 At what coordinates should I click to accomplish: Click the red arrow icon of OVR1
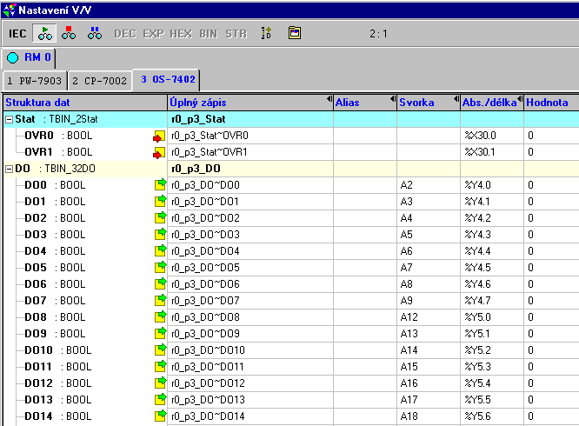(x=159, y=153)
